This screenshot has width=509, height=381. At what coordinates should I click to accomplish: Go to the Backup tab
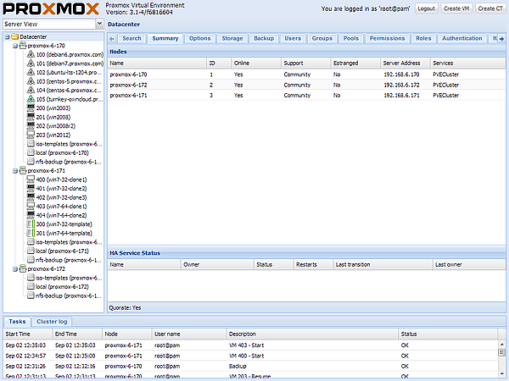(264, 38)
